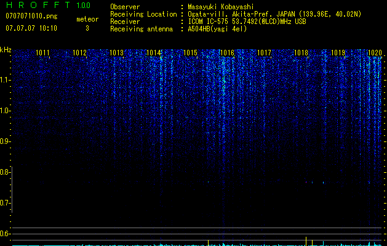Click the 1013 time marker

116,53
